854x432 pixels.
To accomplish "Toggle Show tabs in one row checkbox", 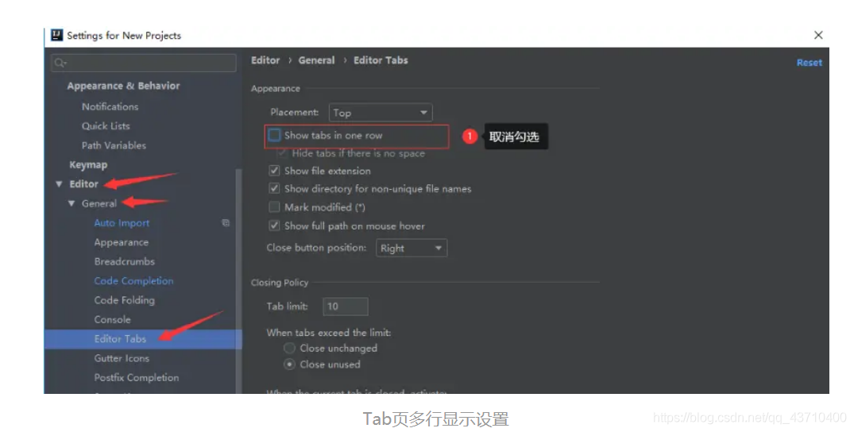I will (x=275, y=135).
